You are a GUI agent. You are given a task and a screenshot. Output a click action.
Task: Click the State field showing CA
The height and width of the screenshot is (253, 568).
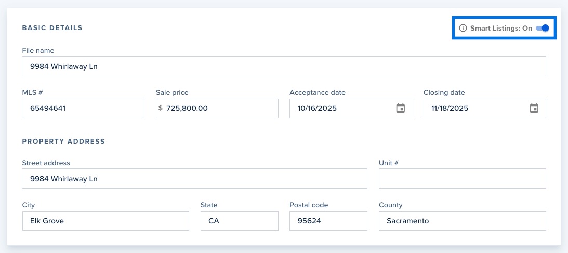click(239, 221)
